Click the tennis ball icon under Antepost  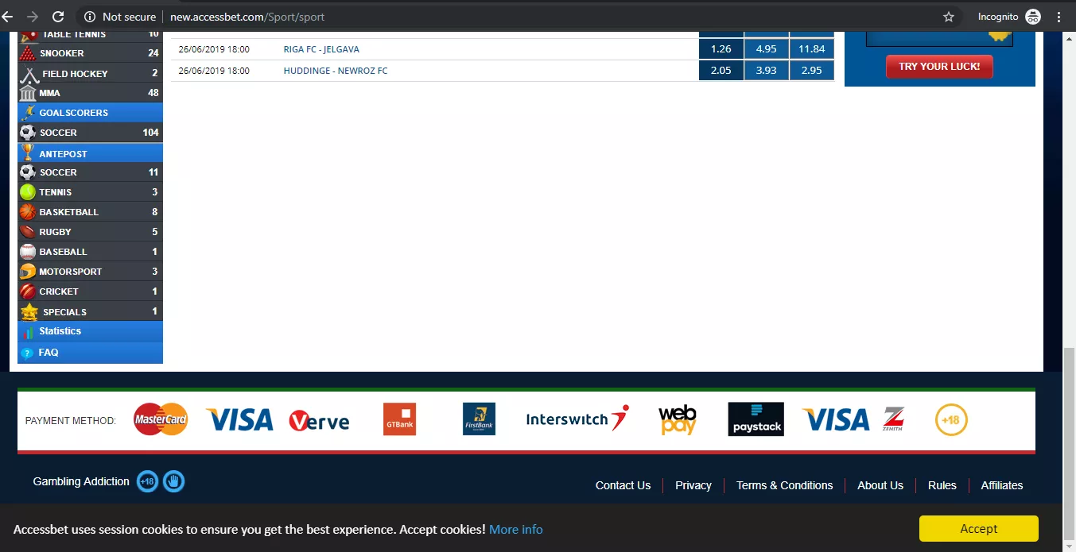pyautogui.click(x=28, y=192)
